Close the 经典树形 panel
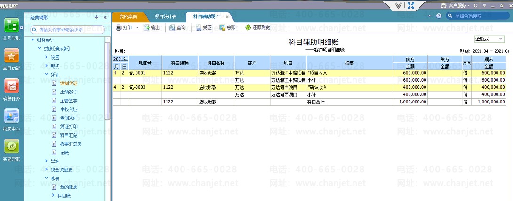 click(x=105, y=18)
